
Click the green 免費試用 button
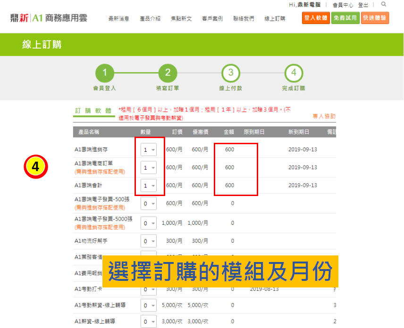click(345, 18)
